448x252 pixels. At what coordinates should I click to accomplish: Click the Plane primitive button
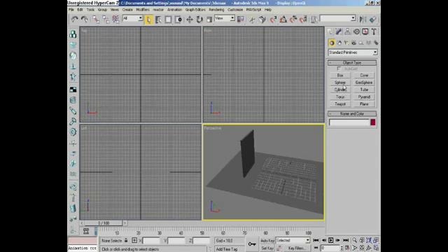point(364,104)
